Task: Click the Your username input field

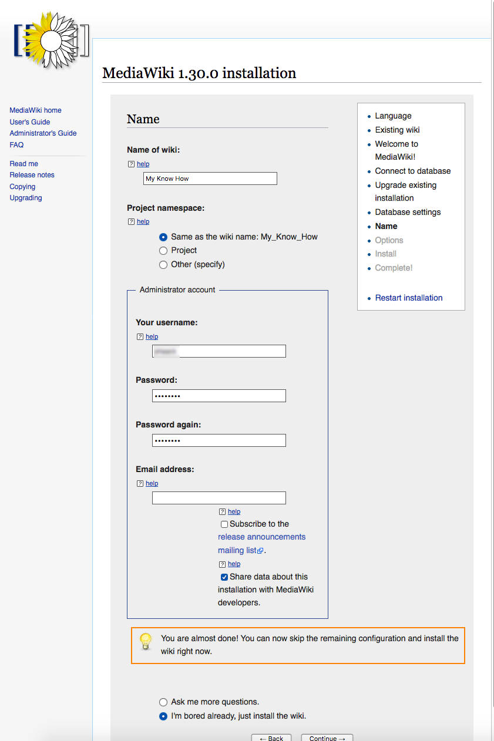Action: tap(219, 351)
